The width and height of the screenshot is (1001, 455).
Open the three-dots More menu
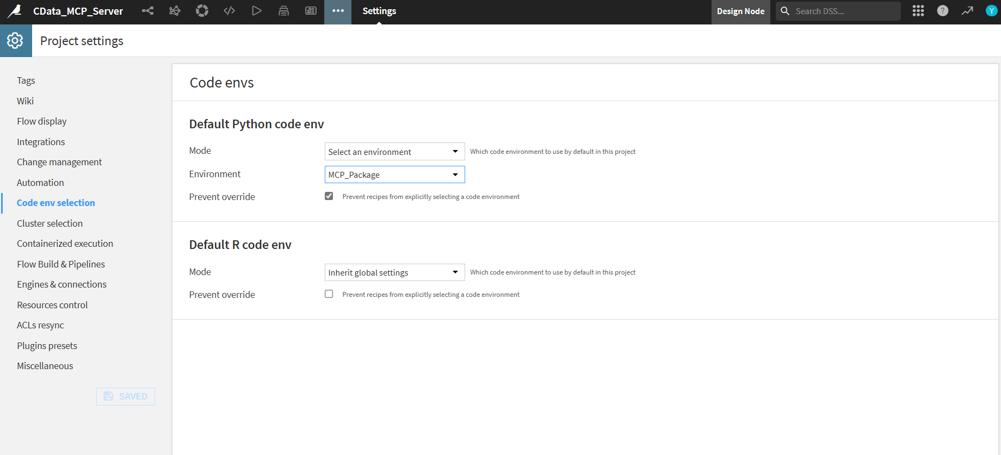coord(338,11)
